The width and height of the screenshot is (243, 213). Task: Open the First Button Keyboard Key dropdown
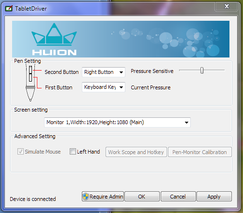(x=104, y=87)
